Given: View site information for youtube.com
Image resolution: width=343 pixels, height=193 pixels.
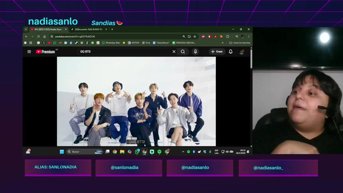Looking at the screenshot, I should pyautogui.click(x=51, y=36).
